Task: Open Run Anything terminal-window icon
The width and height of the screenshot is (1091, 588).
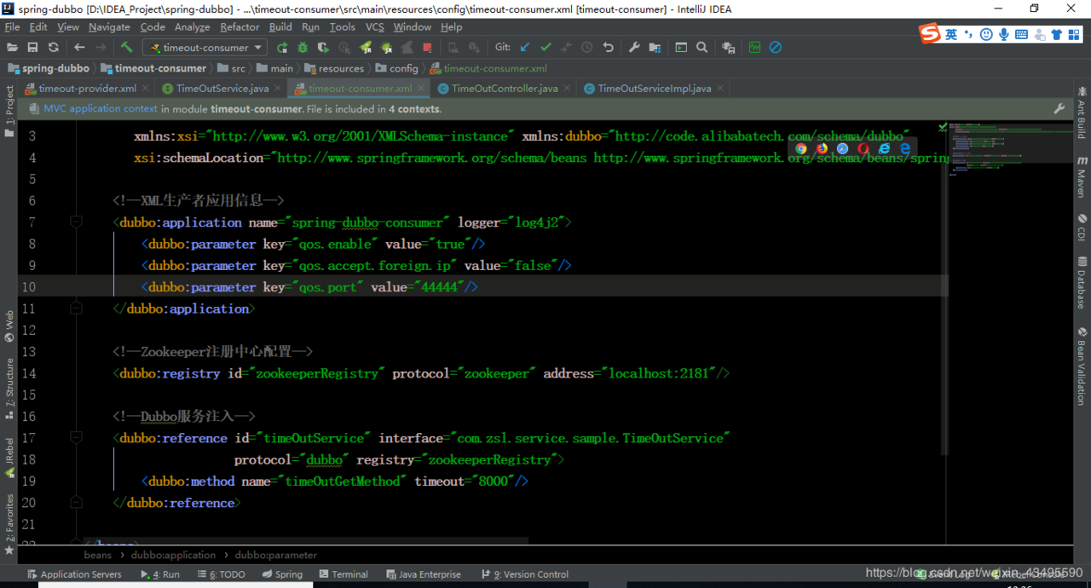Action: (681, 48)
